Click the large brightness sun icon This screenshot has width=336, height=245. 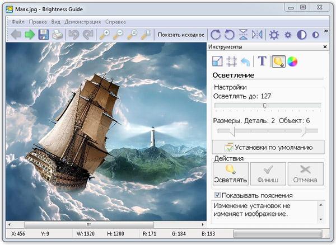point(274,35)
